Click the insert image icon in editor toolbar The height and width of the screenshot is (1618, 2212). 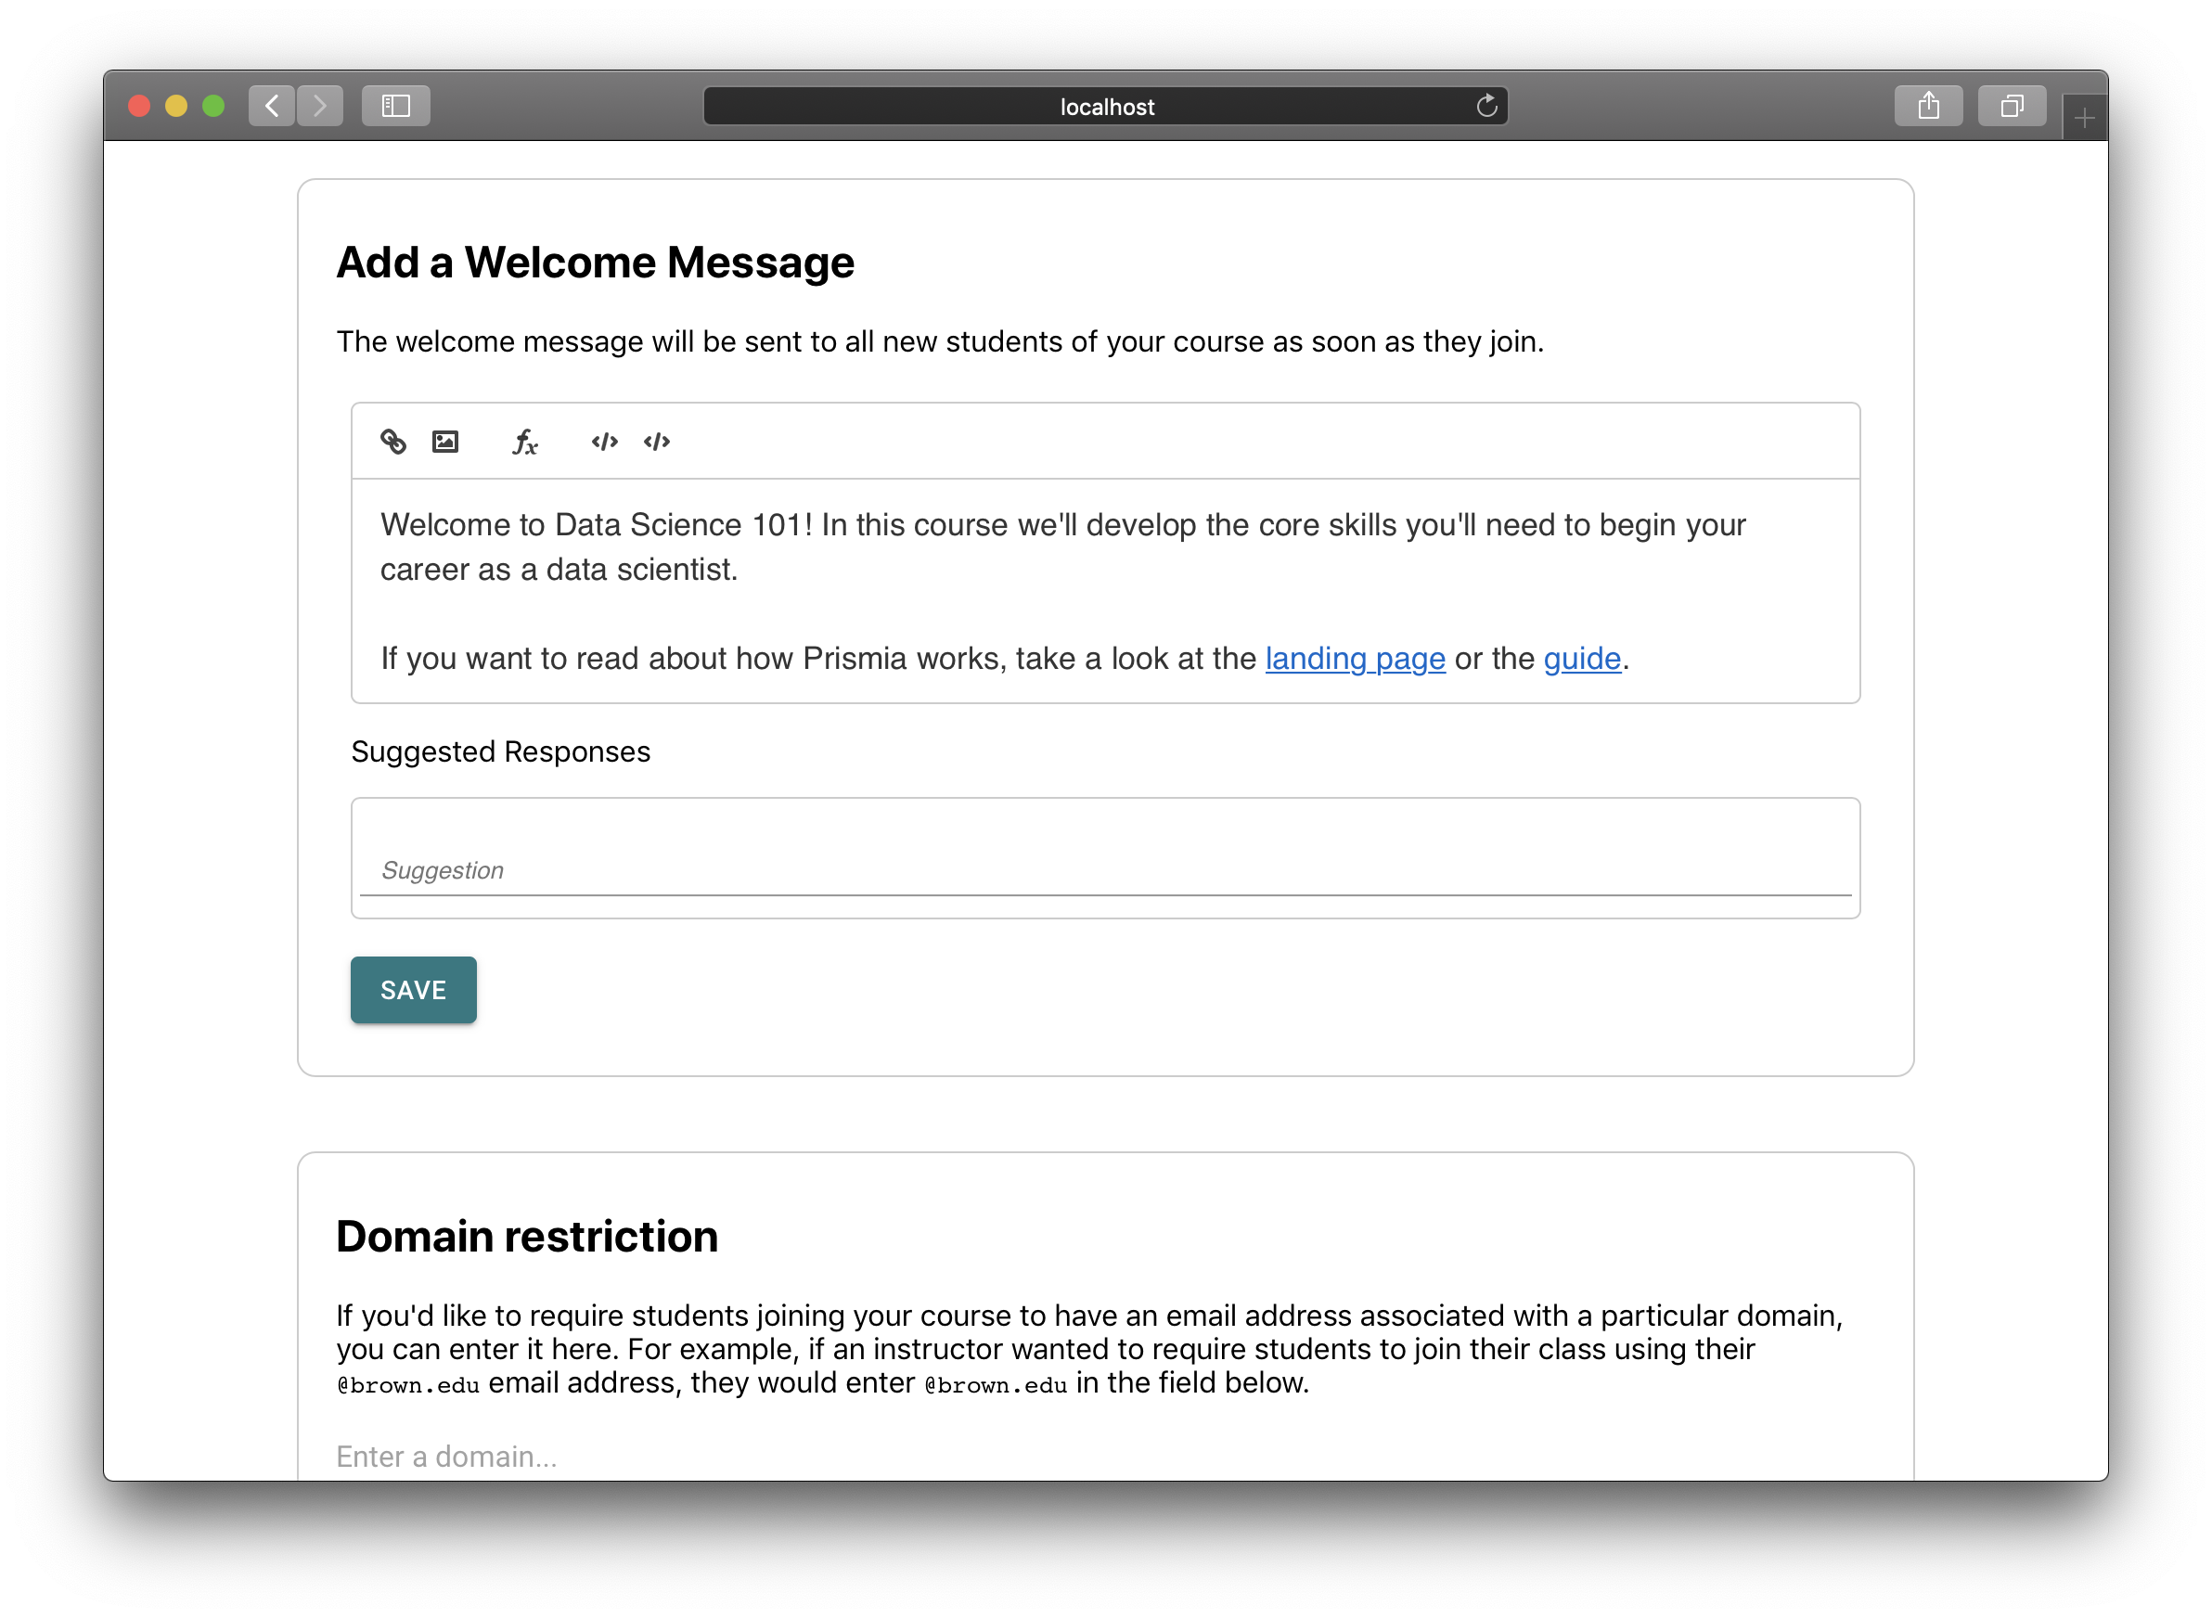tap(444, 442)
